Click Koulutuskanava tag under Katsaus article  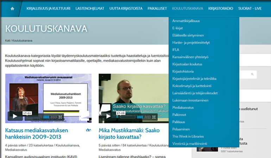(x=68, y=145)
